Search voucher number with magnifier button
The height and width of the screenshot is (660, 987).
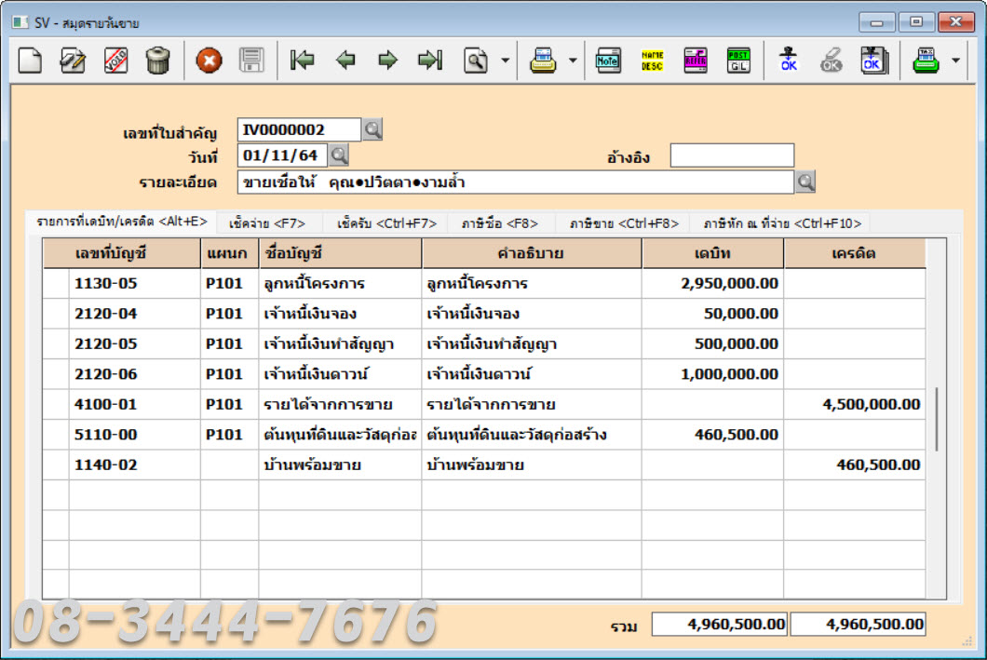click(372, 129)
